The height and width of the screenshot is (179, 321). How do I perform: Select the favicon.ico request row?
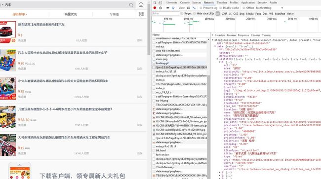(x=179, y=155)
